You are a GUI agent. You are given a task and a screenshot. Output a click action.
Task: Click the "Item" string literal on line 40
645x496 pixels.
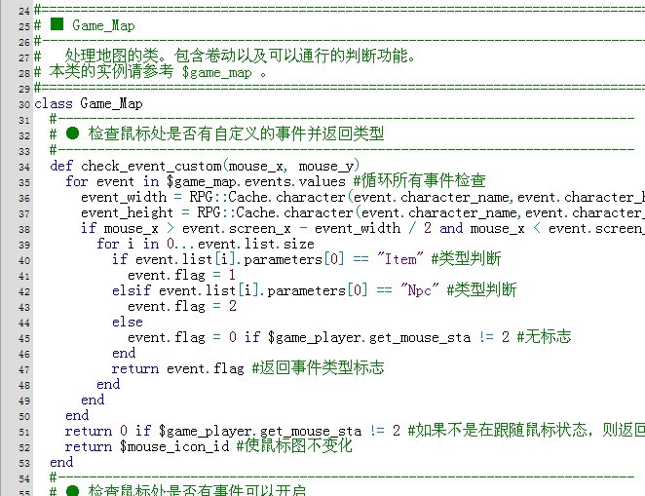[400, 259]
